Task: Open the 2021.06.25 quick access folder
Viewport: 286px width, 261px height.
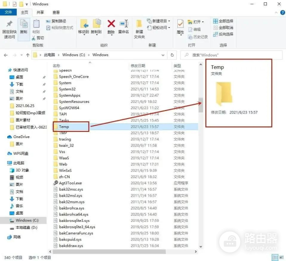Action: (x=25, y=106)
